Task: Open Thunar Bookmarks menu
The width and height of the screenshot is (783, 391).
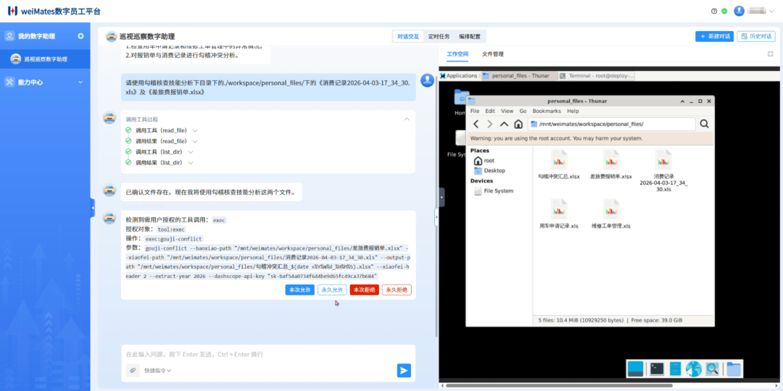Action: (x=547, y=111)
